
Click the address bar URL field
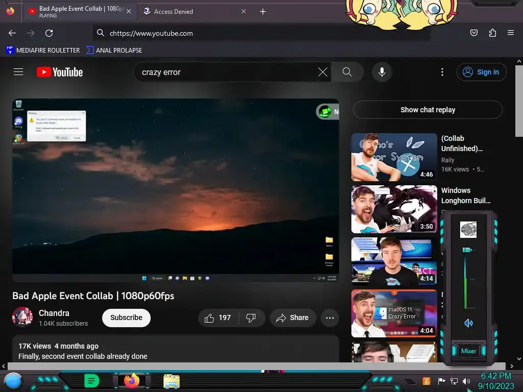tap(261, 33)
